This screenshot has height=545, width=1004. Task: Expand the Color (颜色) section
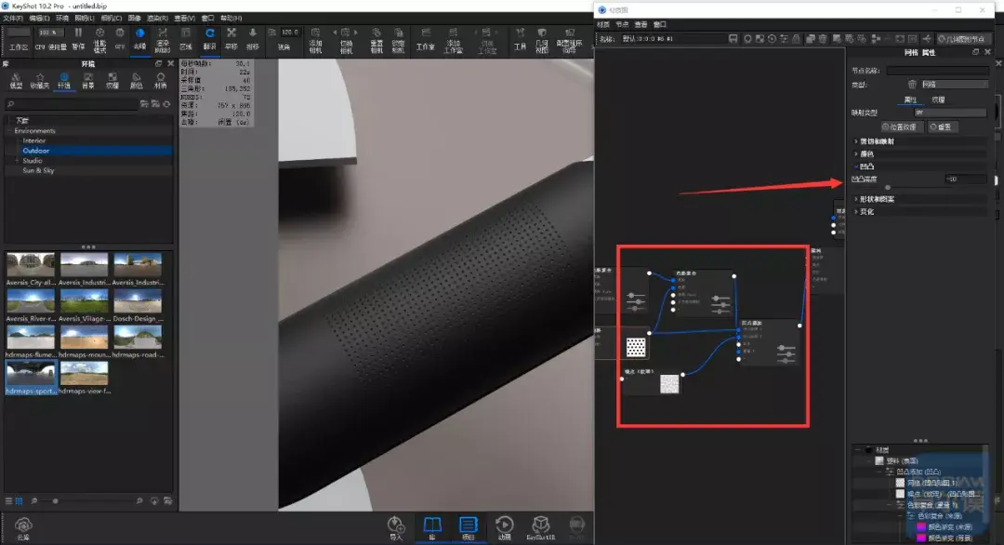click(x=866, y=153)
